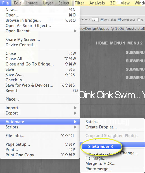Open the Select menu
This screenshot has width=145, height=173.
(x=64, y=3)
